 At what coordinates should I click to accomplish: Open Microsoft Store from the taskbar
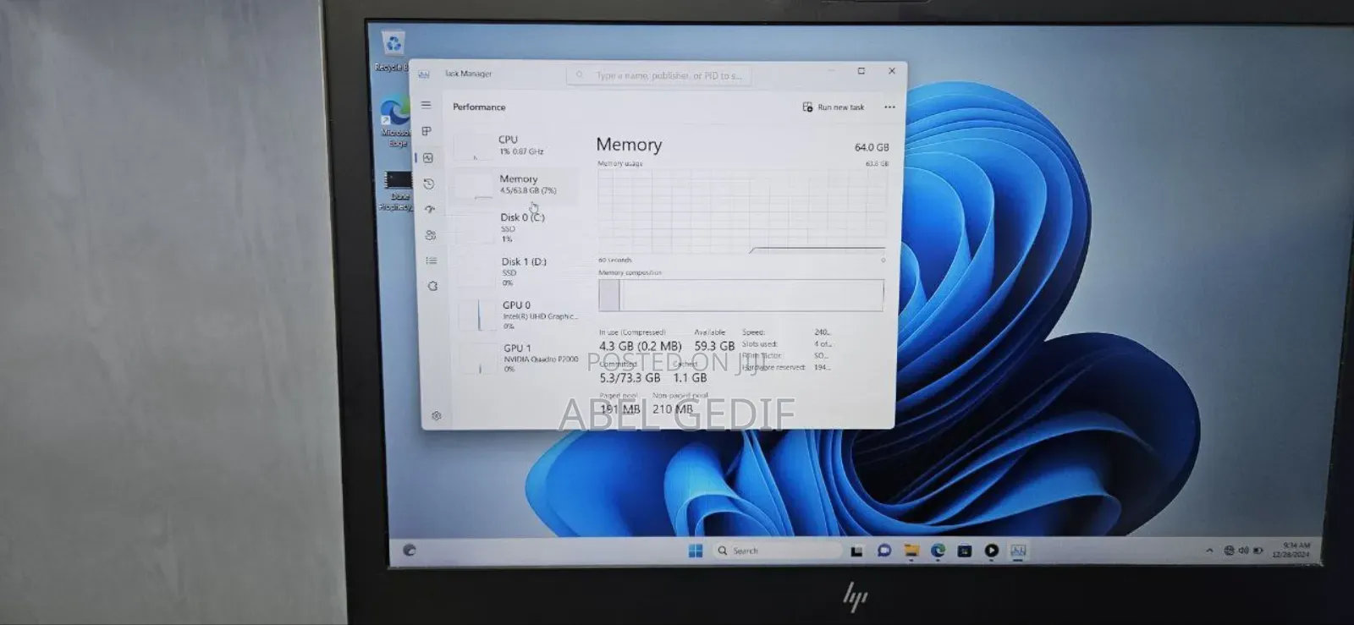click(965, 551)
